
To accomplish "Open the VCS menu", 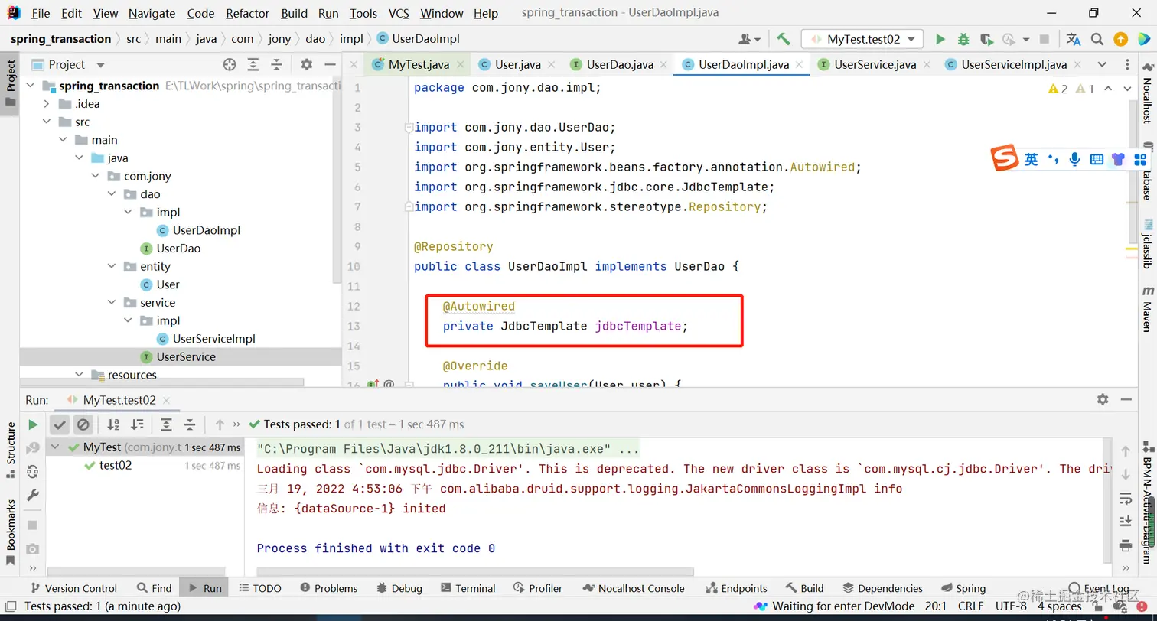I will (399, 13).
